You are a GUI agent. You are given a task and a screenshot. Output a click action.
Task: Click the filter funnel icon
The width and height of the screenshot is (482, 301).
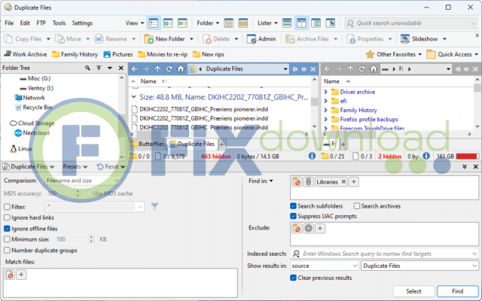(x=154, y=205)
